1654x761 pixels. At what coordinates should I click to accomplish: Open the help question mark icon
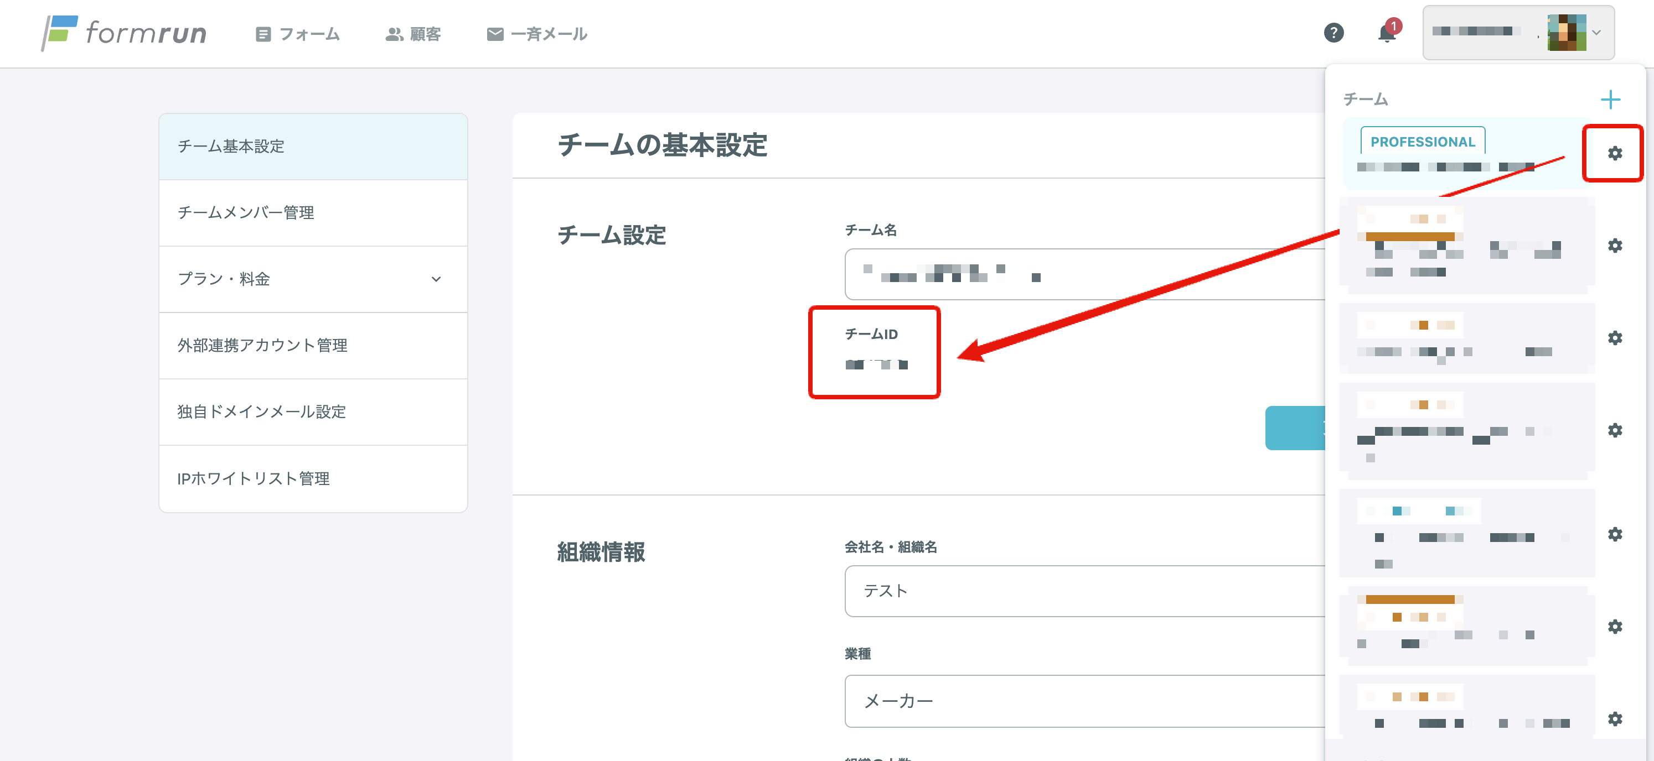(1333, 33)
